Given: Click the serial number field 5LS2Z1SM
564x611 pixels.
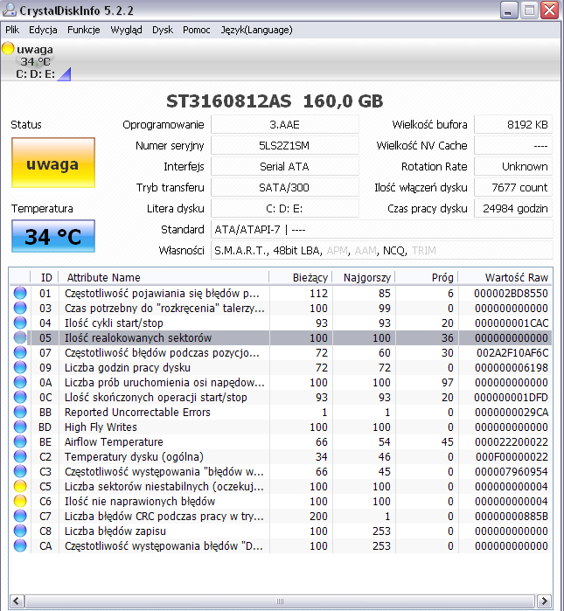Looking at the screenshot, I should [x=284, y=146].
